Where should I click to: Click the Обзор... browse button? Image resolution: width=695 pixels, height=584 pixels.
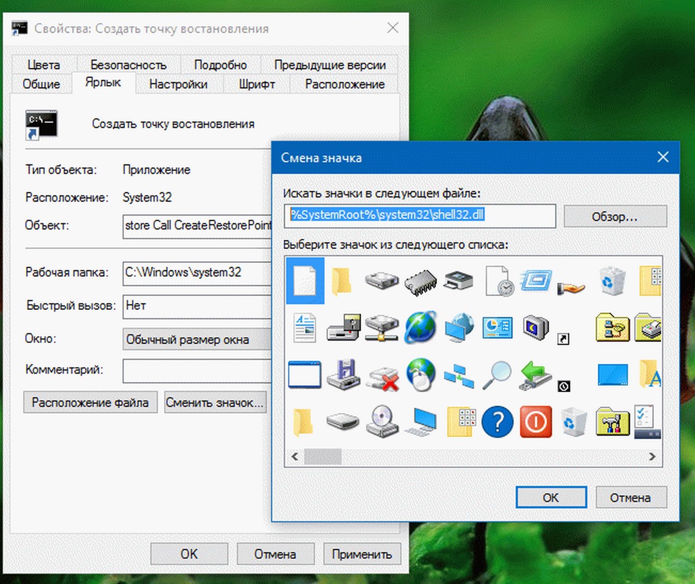(x=615, y=217)
